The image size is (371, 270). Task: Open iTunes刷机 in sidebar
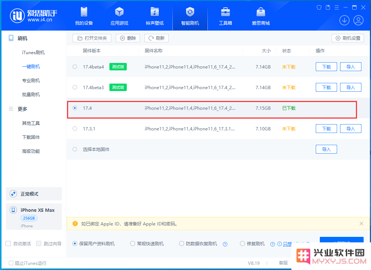[x=34, y=53]
